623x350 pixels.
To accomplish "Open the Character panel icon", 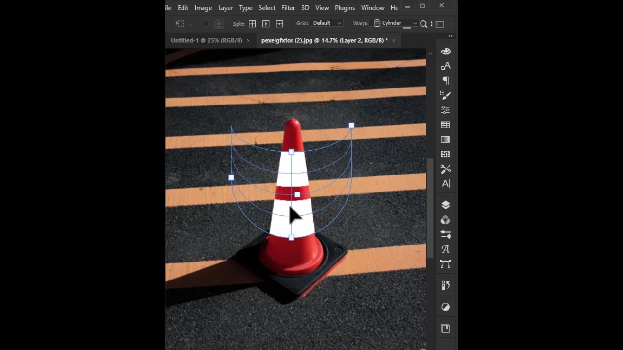I will (446, 66).
